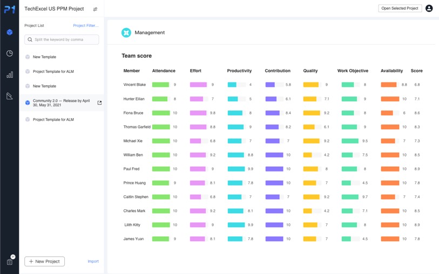The height and width of the screenshot is (274, 439).
Task: Open the pie chart view in sidebar
Action: point(9,53)
